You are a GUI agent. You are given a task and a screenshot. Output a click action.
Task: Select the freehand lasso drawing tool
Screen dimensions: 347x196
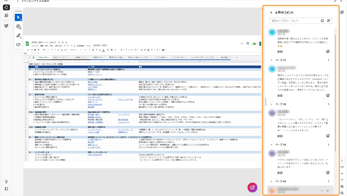coord(18,44)
